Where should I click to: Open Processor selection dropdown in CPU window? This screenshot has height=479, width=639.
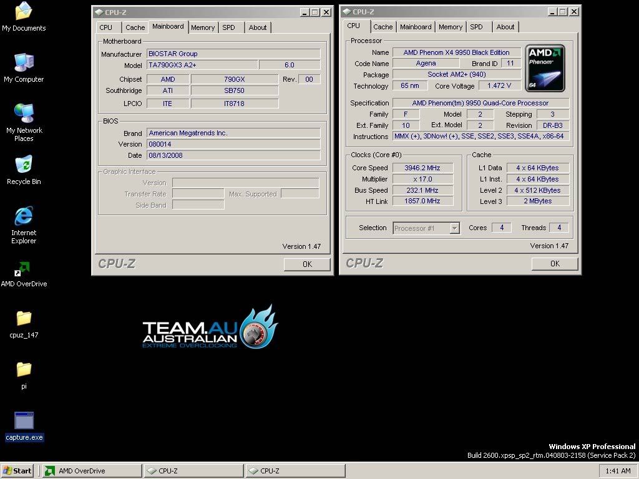coord(455,228)
